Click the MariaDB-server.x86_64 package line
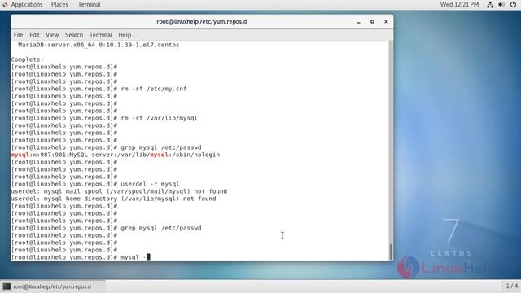The height and width of the screenshot is (293, 521). (x=99, y=45)
